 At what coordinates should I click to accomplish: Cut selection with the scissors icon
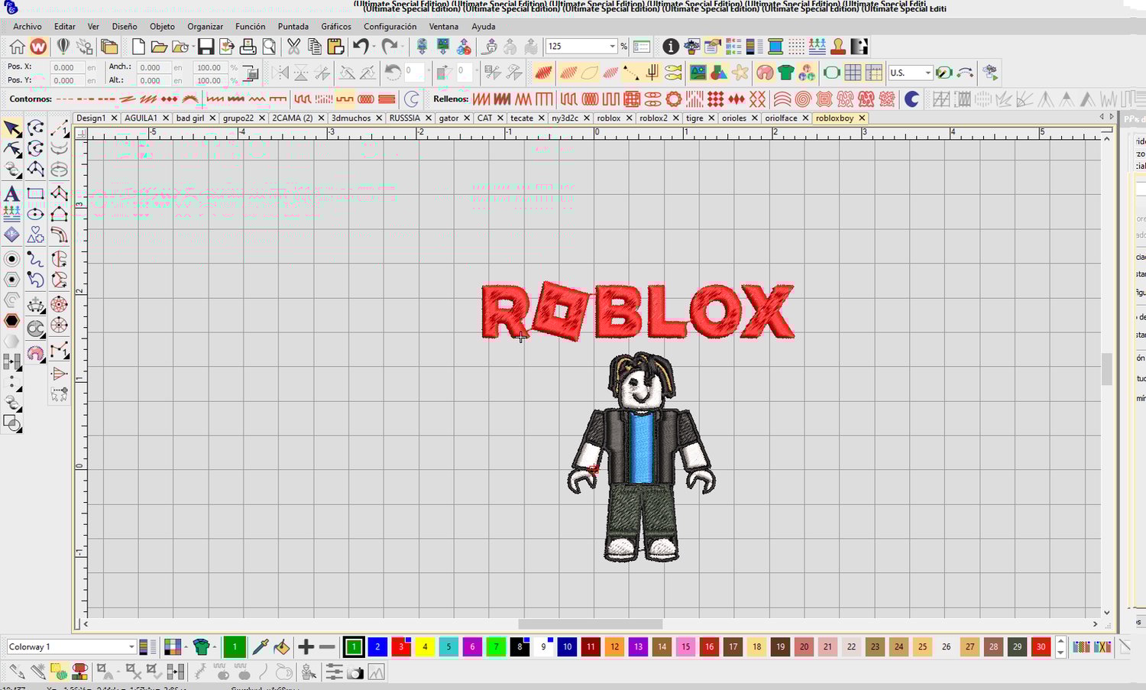point(293,47)
